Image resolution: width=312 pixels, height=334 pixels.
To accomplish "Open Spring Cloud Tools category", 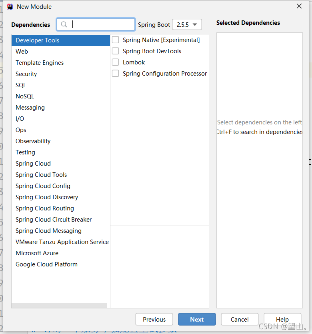I will (x=61, y=175).
